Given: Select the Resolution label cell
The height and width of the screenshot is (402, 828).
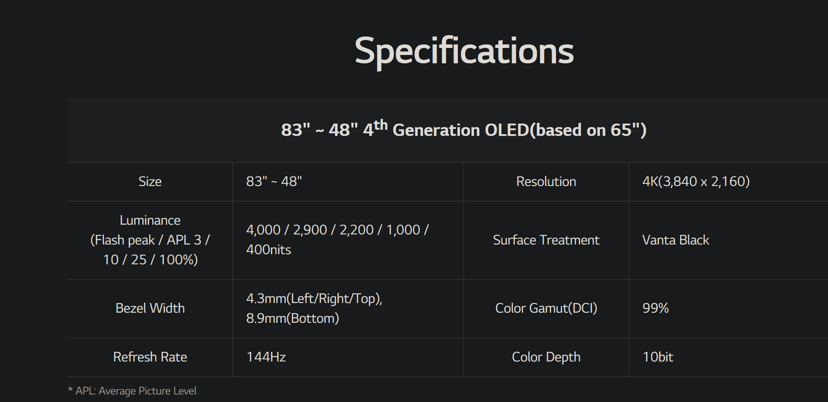Looking at the screenshot, I should click(546, 182).
